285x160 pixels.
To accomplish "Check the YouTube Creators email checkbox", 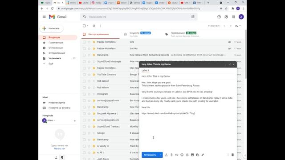I will pyautogui.click(x=84, y=75).
